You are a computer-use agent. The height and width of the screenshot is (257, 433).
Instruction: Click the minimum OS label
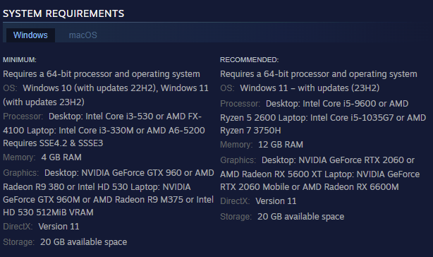pos(10,88)
